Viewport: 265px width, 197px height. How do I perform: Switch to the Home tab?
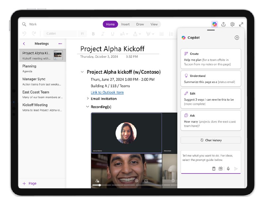click(x=110, y=24)
